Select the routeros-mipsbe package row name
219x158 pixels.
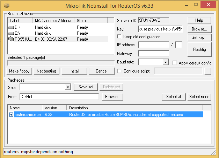point(28,115)
